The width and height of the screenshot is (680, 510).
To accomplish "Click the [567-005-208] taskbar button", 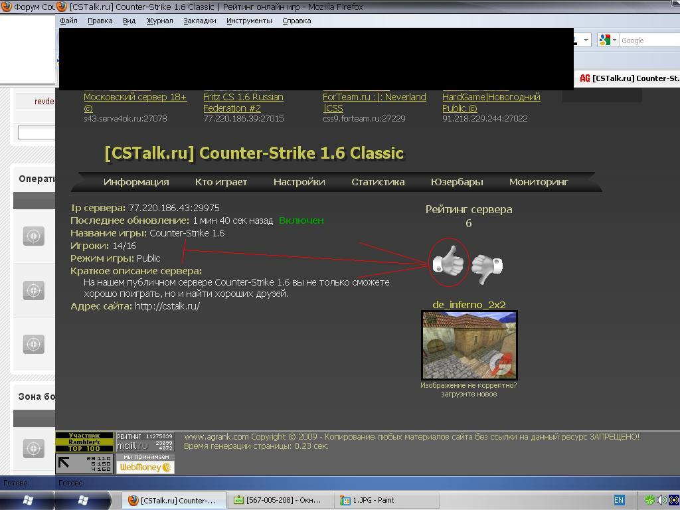I will pyautogui.click(x=280, y=501).
